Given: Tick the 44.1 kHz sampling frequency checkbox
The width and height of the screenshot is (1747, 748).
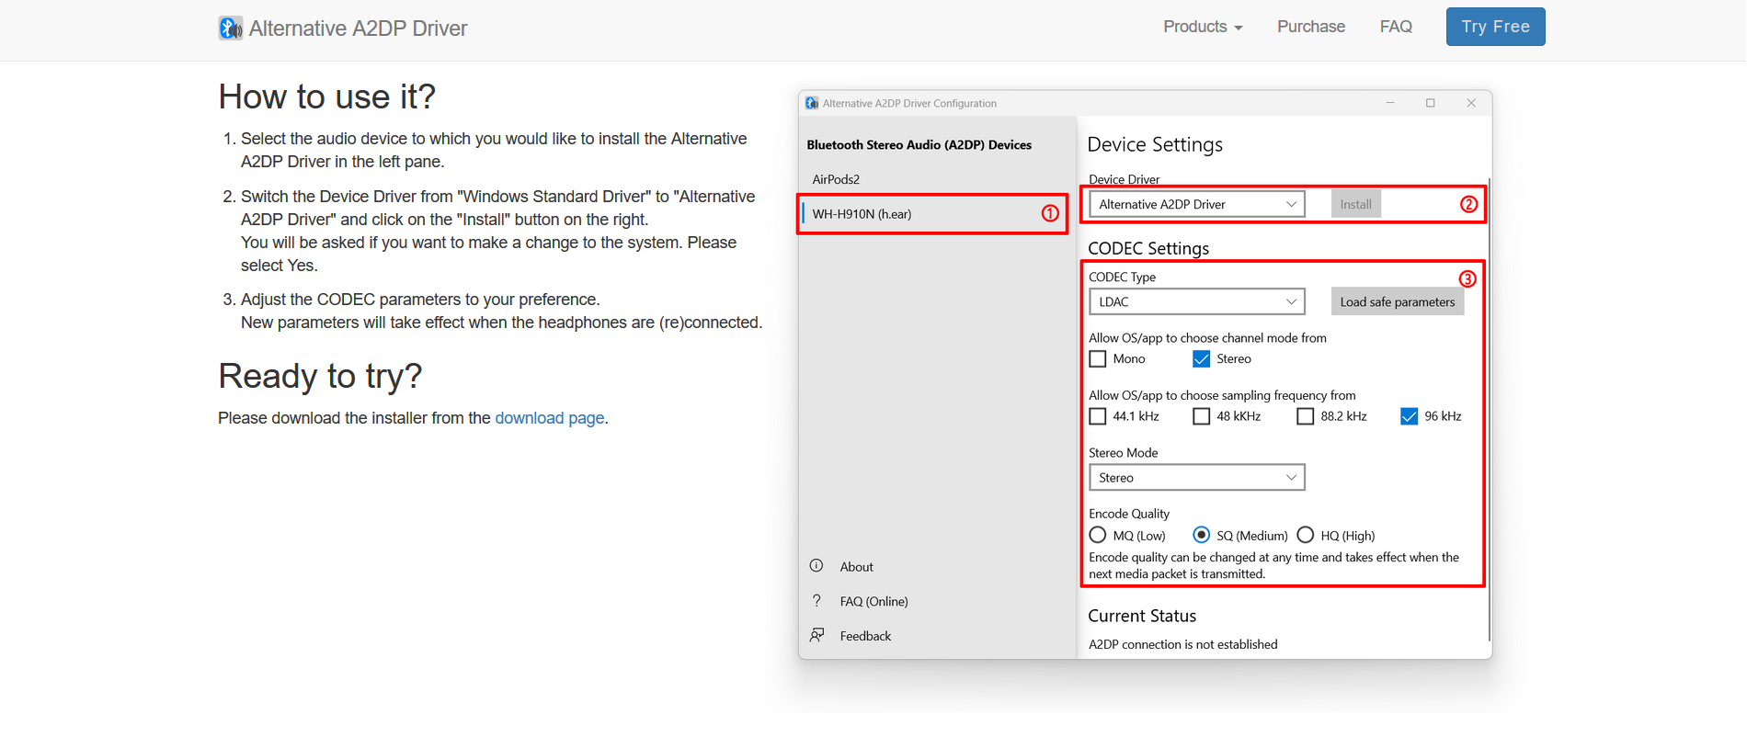Looking at the screenshot, I should [x=1098, y=416].
